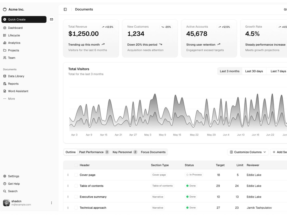Click the Target value 18 field
287x215 pixels.
(218, 175)
